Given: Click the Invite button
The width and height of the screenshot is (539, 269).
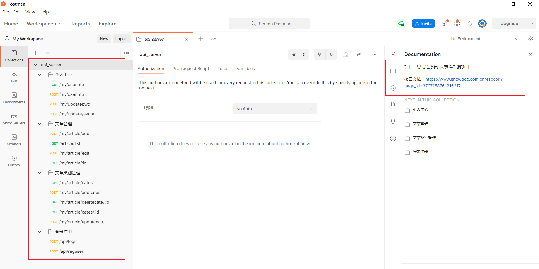Looking at the screenshot, I should [423, 24].
